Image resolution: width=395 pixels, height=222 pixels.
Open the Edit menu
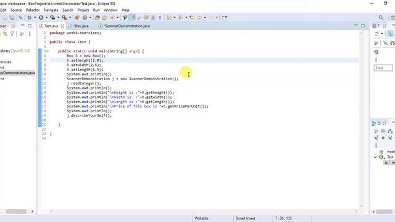pos(3,10)
